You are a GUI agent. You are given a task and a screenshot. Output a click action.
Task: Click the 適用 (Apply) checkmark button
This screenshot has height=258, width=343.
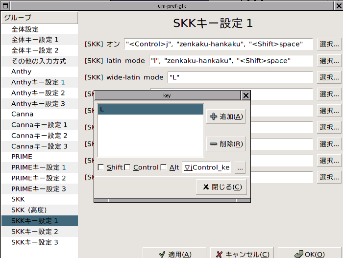(174, 254)
